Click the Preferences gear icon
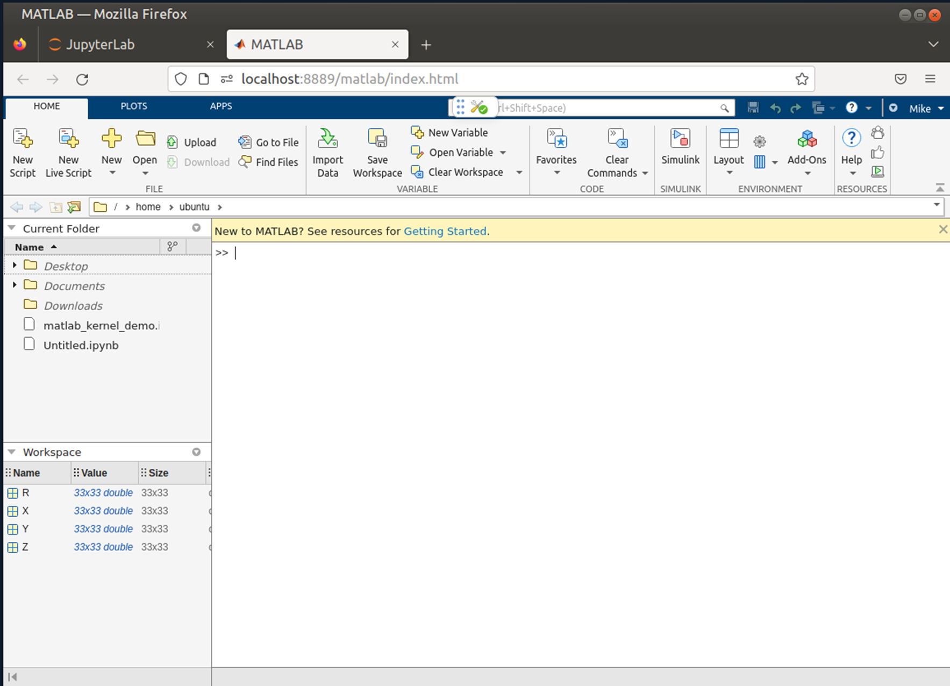Image resolution: width=950 pixels, height=686 pixels. [759, 141]
